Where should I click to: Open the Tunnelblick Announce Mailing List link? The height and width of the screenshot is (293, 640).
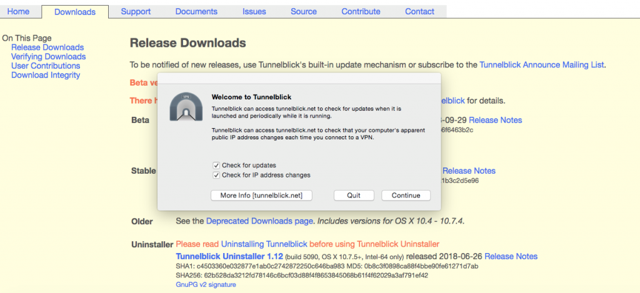tap(542, 64)
